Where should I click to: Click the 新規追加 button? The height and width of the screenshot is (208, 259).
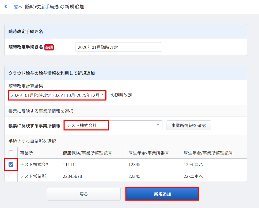click(162, 194)
